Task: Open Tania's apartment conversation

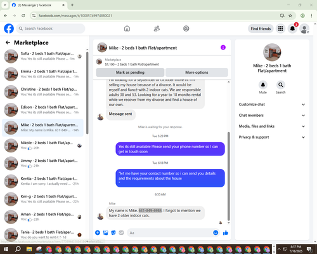Action: tap(43, 235)
